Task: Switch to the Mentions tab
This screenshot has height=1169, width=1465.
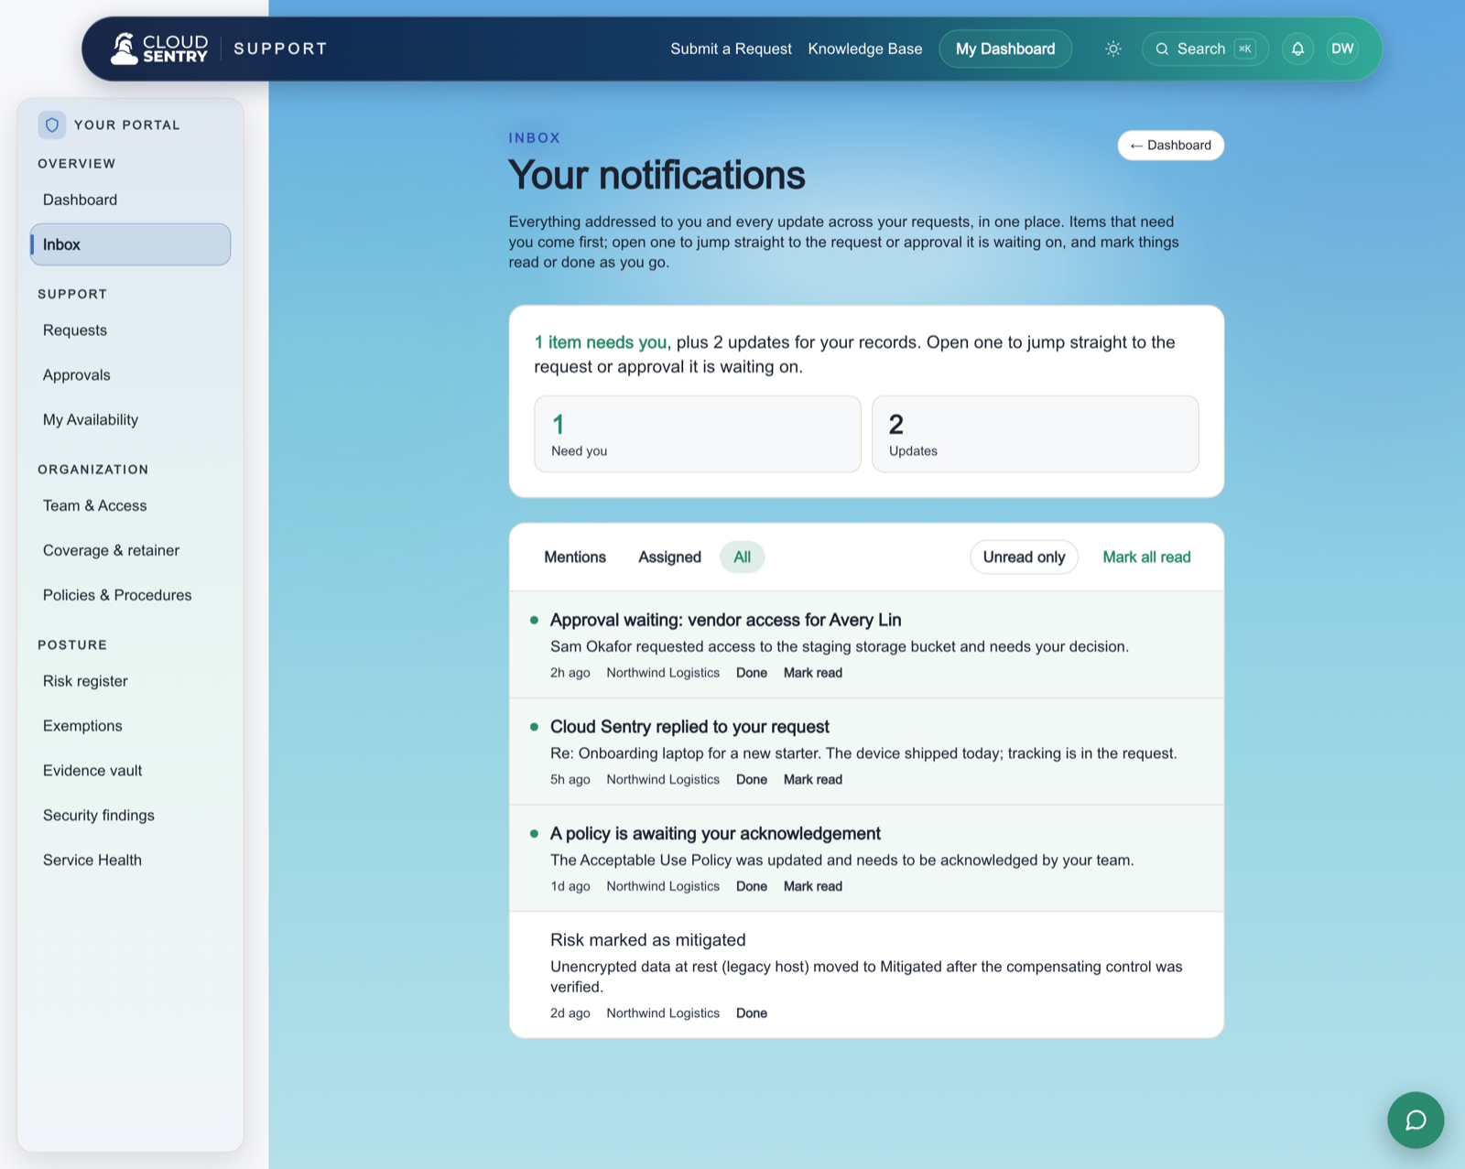Action: [x=575, y=557]
